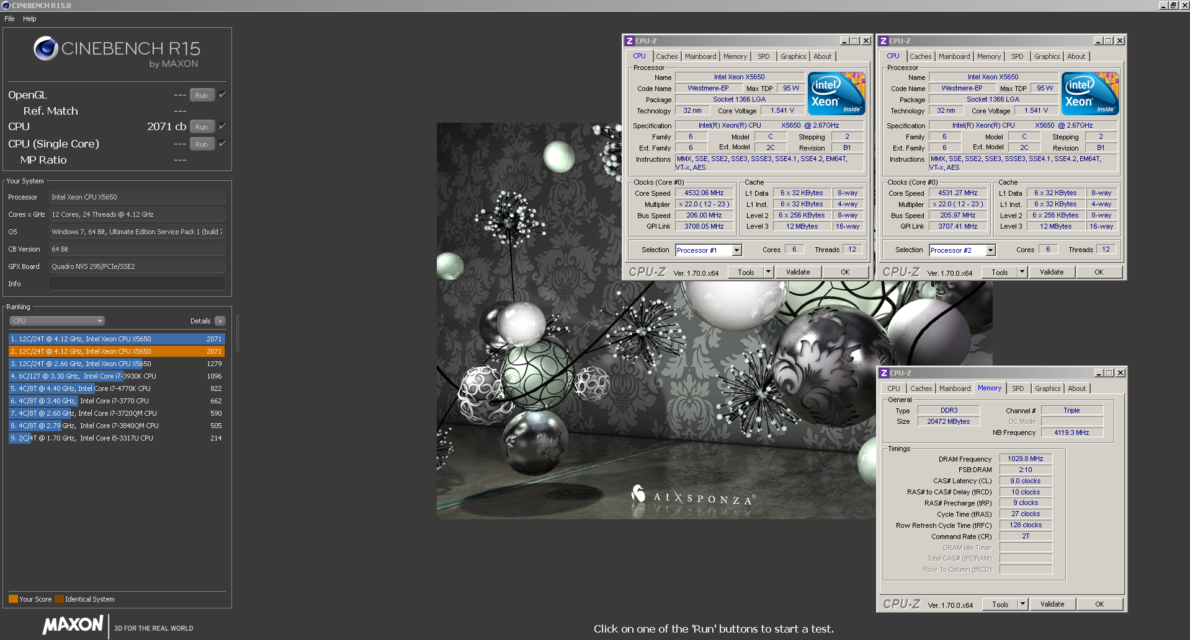The image size is (1190, 640).
Task: Close the Processor #1 CPU-Z window
Action: click(866, 41)
